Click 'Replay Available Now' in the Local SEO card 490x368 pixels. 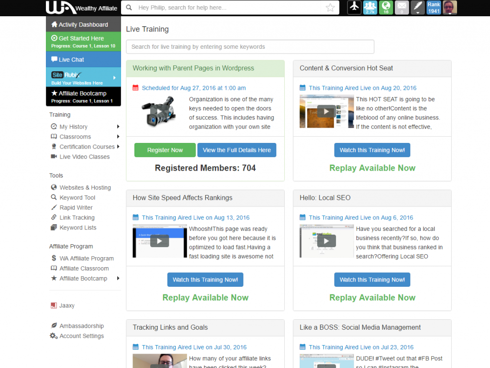[372, 297]
